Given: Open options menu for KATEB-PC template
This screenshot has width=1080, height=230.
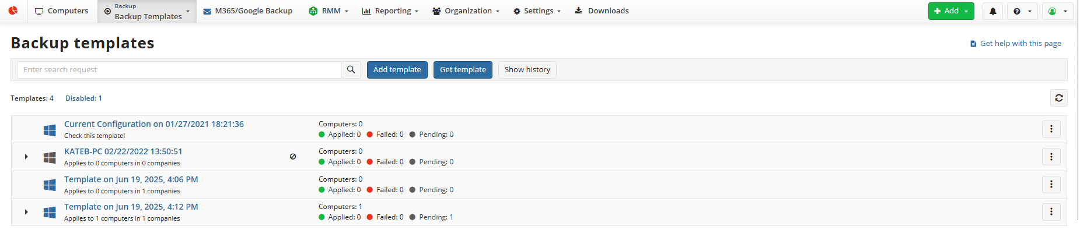Looking at the screenshot, I should coord(1051,156).
